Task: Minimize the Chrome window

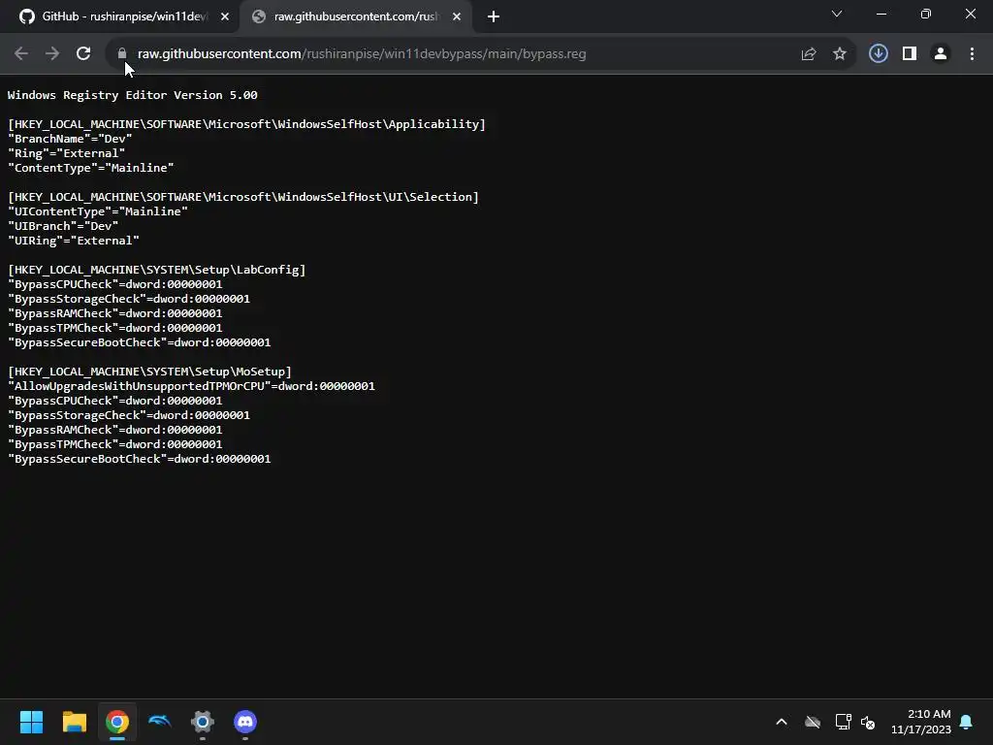Action: (x=881, y=14)
